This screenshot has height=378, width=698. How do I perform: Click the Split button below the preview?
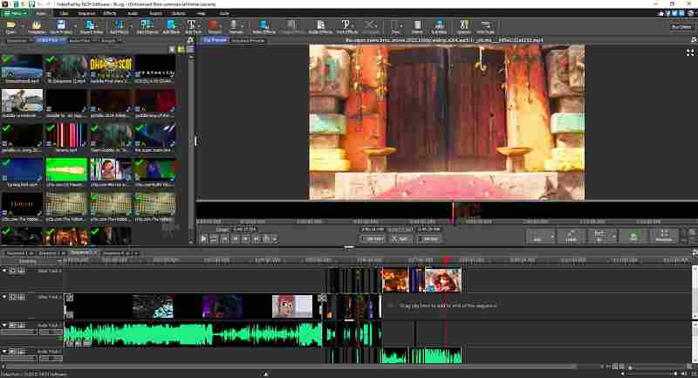pyautogui.click(x=401, y=237)
